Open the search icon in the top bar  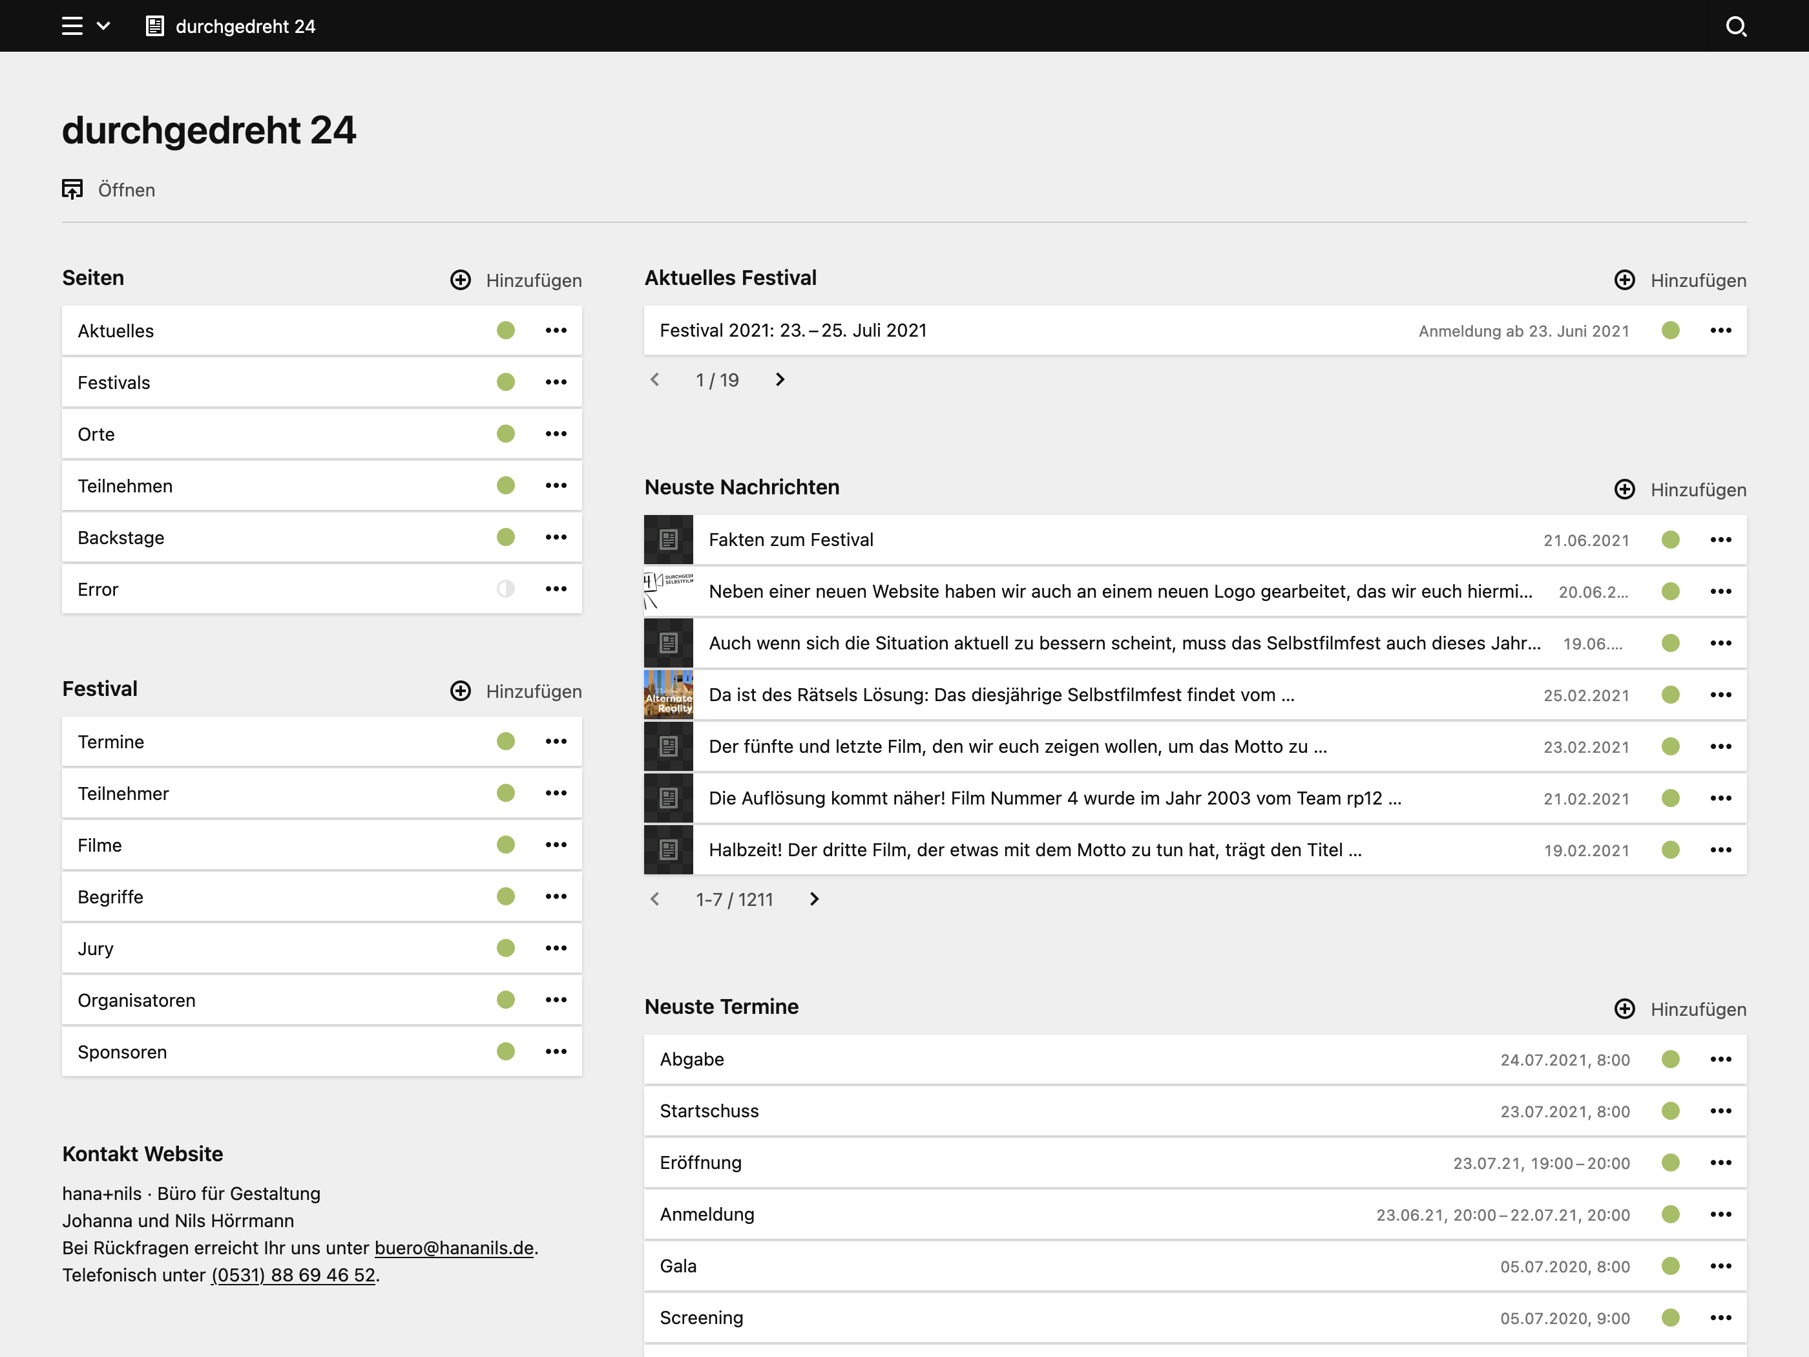pyautogui.click(x=1736, y=25)
